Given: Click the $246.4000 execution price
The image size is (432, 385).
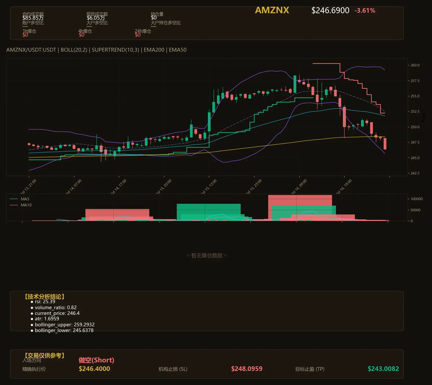Looking at the screenshot, I should [94, 369].
